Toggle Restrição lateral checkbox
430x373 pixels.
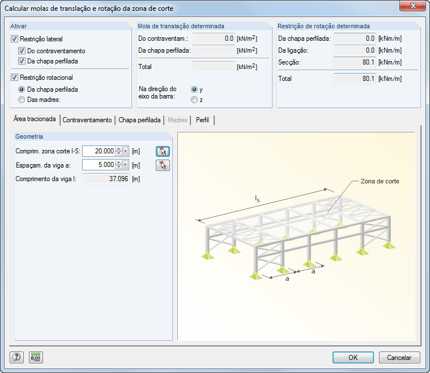14,39
